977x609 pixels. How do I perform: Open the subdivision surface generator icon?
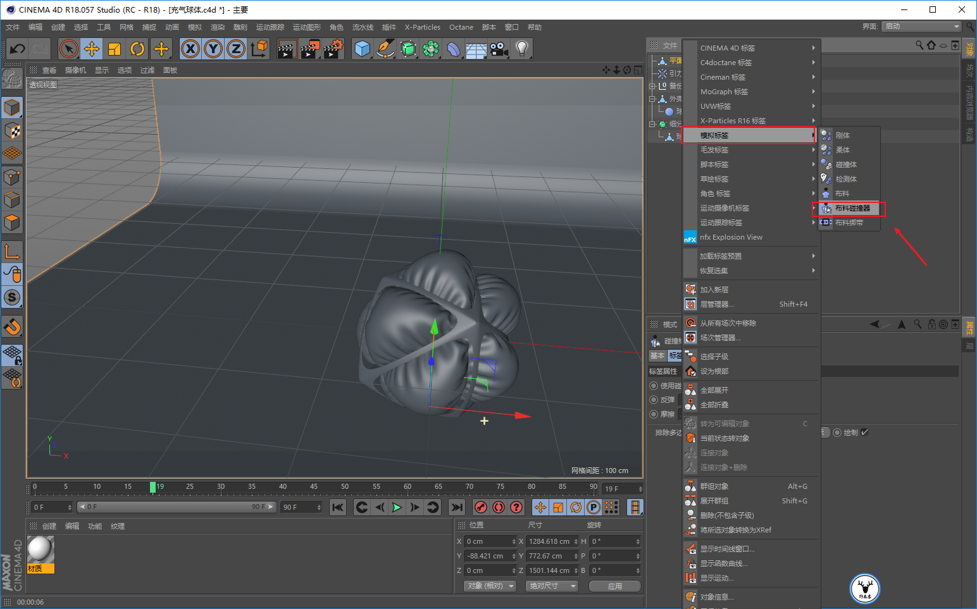(408, 49)
